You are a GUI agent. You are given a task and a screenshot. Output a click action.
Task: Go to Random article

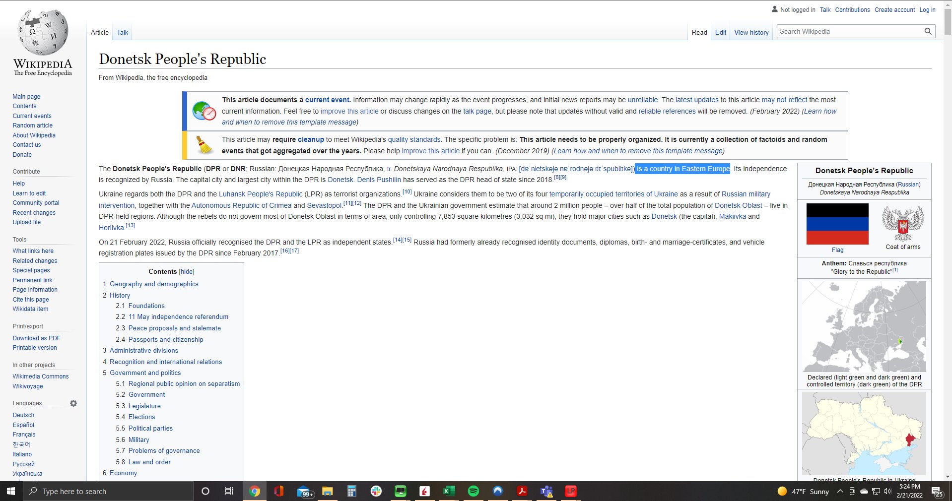(x=32, y=125)
